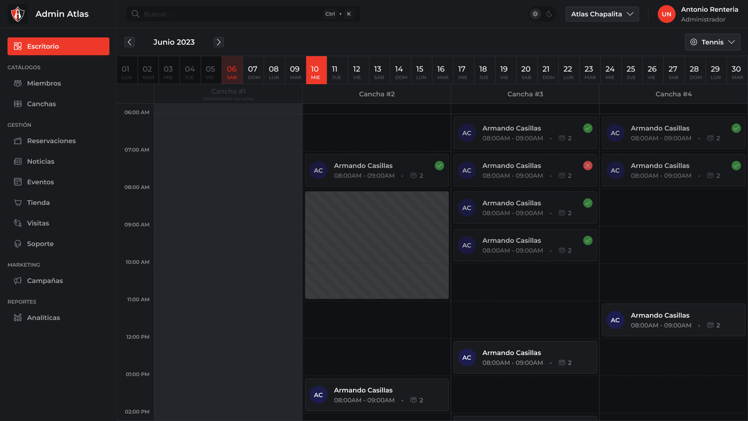Click the blocked gray slot in Cancha #2
The width and height of the screenshot is (748, 421).
click(377, 245)
